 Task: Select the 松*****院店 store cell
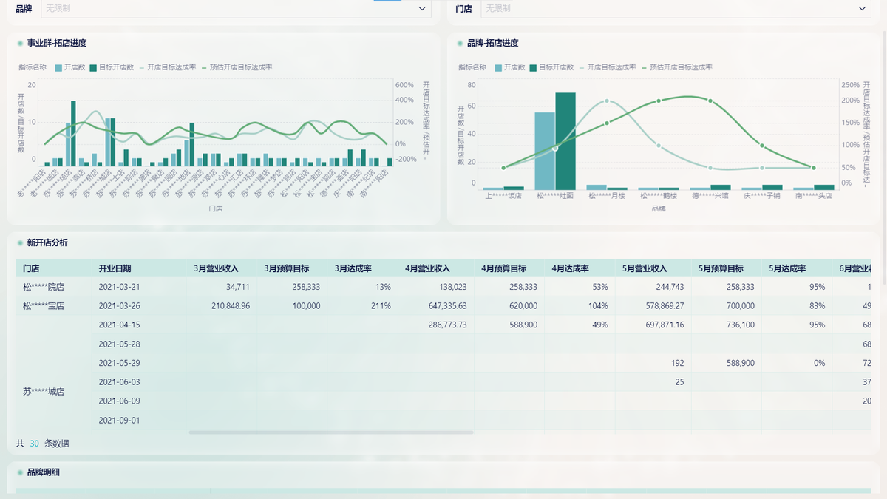44,287
